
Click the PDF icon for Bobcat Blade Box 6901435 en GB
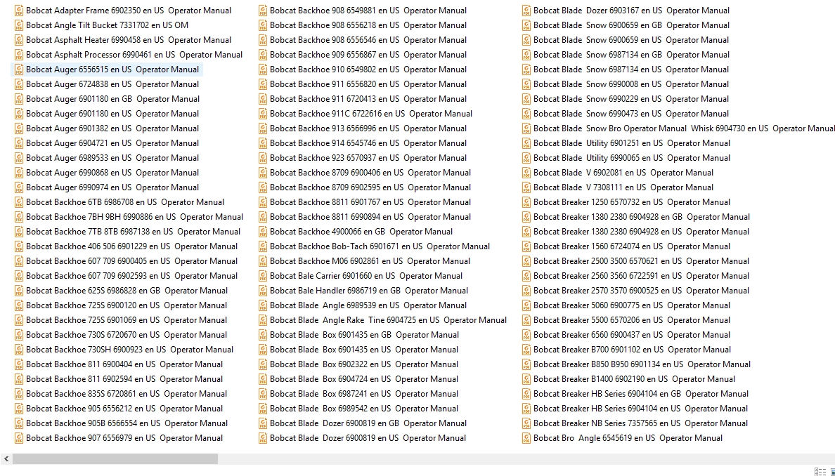[263, 334]
